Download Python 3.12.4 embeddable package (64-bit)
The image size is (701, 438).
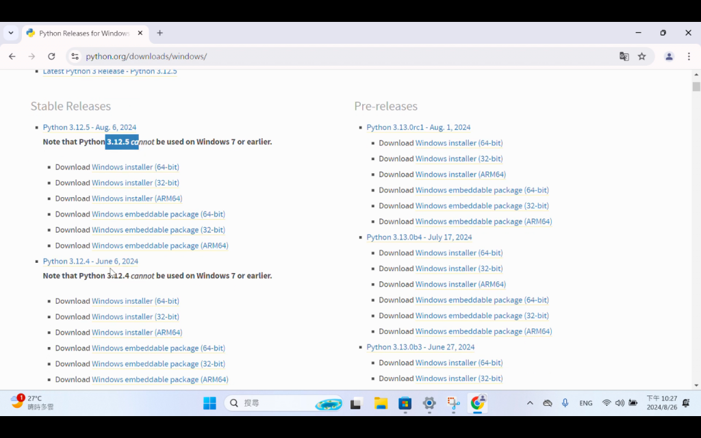click(158, 348)
